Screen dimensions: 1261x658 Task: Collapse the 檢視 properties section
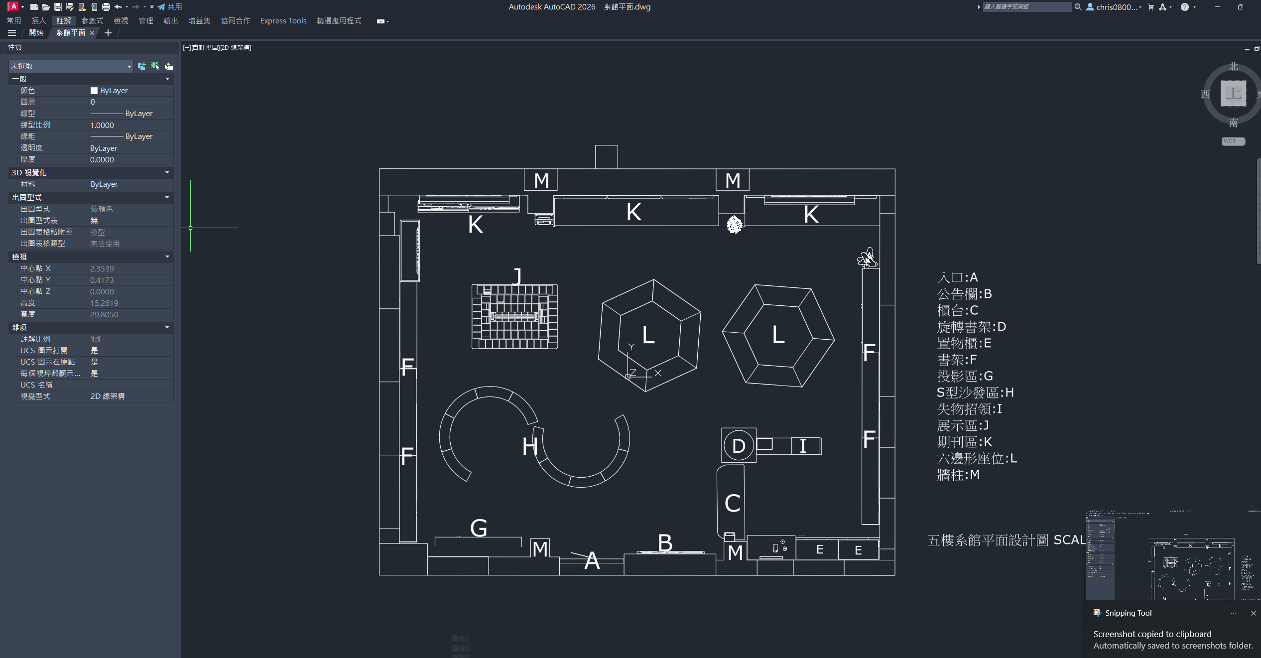(167, 257)
